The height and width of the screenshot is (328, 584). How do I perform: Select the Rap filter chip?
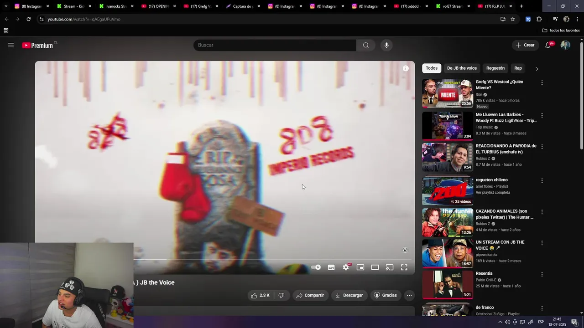518,68
